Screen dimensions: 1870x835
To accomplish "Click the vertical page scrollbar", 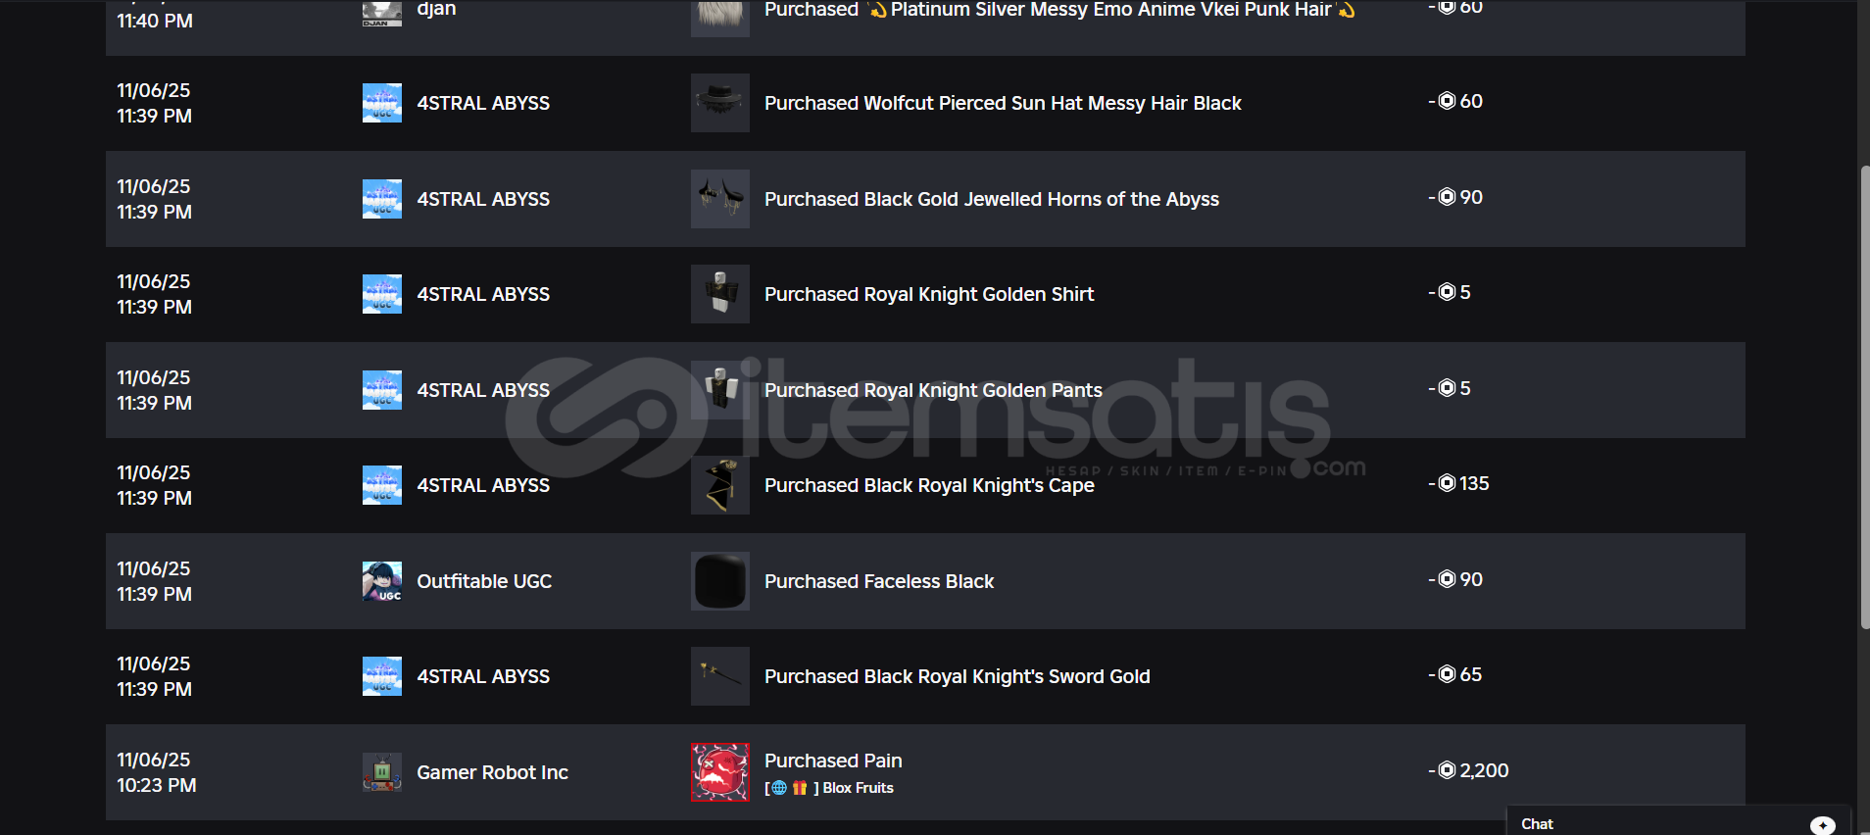I will (x=1864, y=392).
